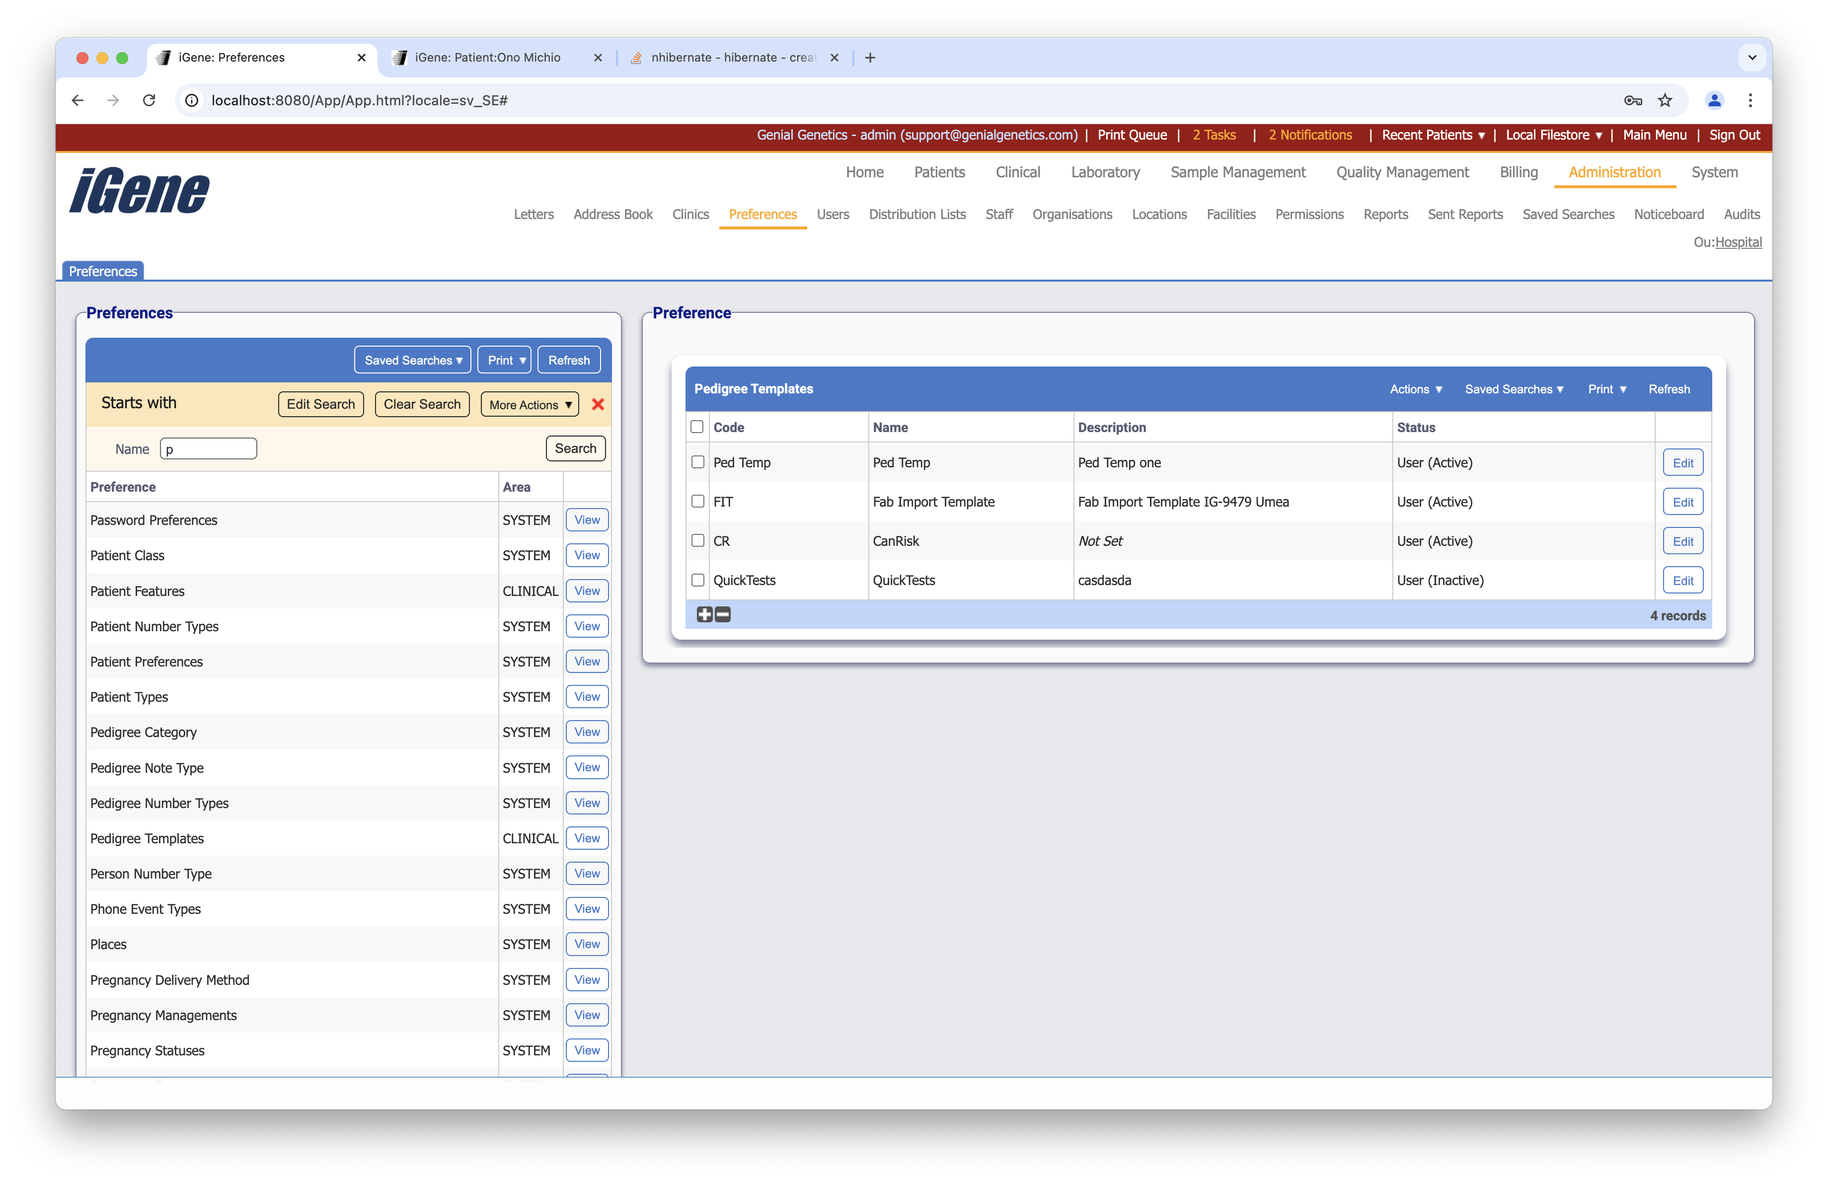Screen dimensions: 1828x1183
Task: Open the Actions dropdown in Pedigree Templates
Action: pos(1416,389)
